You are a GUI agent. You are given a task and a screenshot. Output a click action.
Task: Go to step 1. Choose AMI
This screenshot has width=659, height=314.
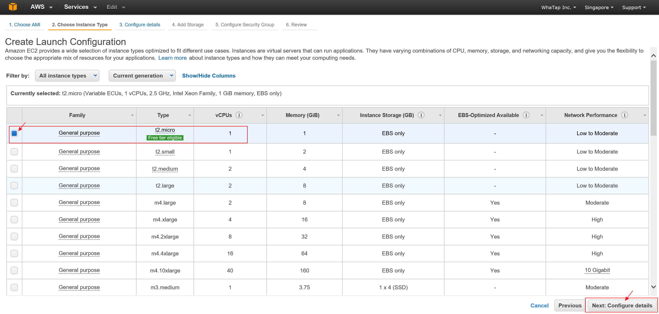[x=24, y=25]
